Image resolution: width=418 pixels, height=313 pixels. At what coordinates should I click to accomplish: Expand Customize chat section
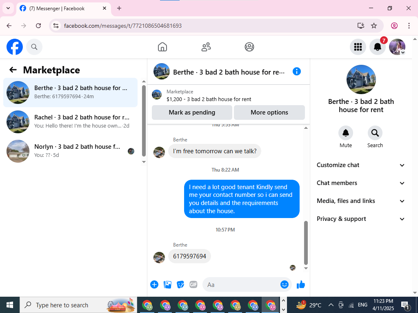[x=361, y=165]
